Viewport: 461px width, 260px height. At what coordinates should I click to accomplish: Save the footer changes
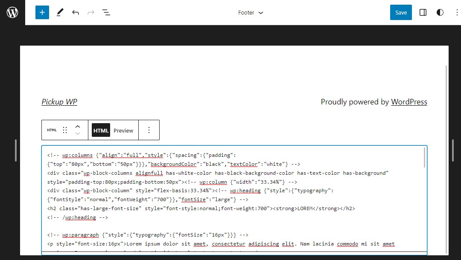click(x=401, y=12)
